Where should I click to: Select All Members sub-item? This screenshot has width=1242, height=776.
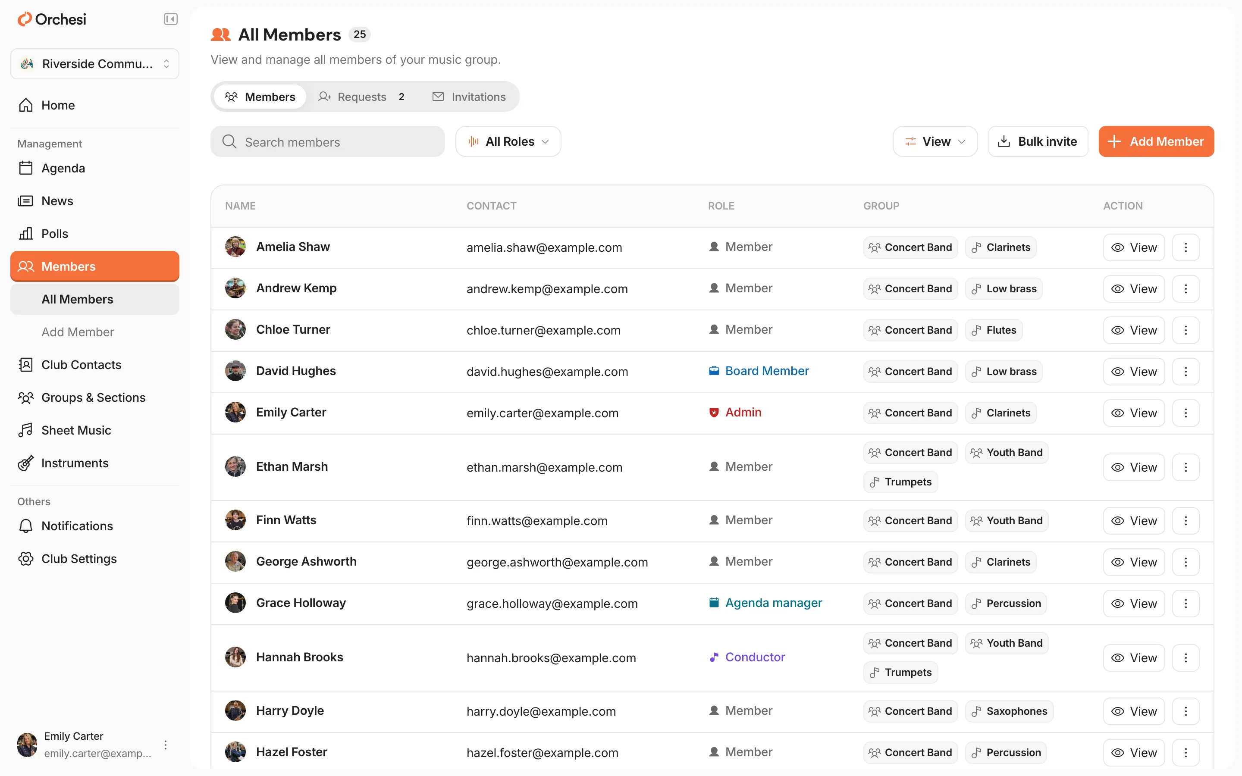[94, 299]
